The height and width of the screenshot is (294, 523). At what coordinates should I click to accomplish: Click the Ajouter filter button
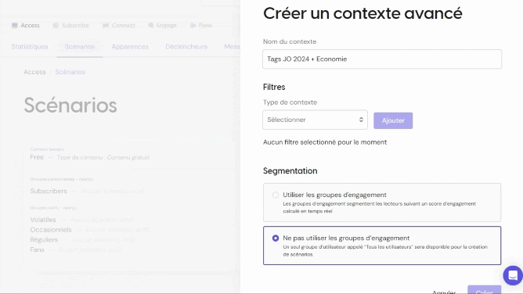[x=393, y=120]
